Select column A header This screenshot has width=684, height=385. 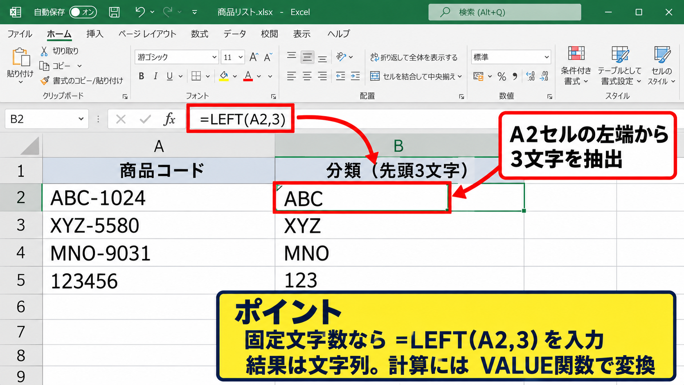[159, 146]
